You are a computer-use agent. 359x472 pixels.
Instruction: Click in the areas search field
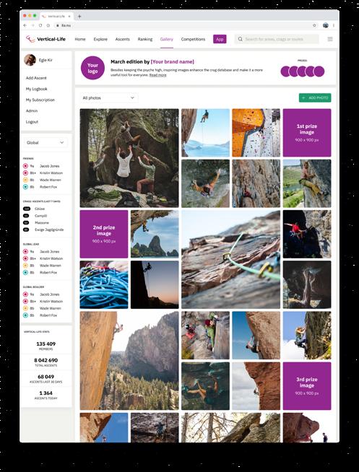click(x=277, y=39)
